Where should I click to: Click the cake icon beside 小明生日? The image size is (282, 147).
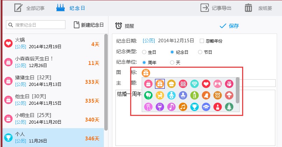point(8,119)
